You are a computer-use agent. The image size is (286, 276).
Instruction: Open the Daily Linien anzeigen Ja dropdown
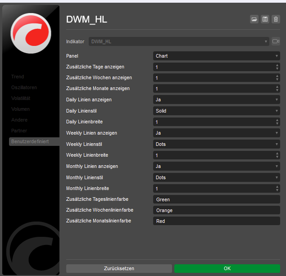[217, 100]
